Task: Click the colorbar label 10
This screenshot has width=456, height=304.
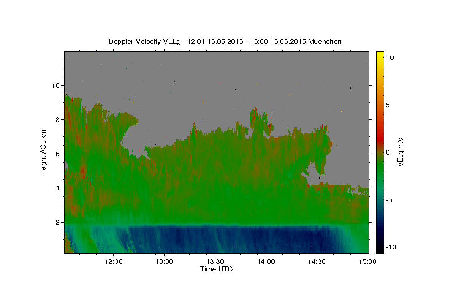Action: point(390,57)
